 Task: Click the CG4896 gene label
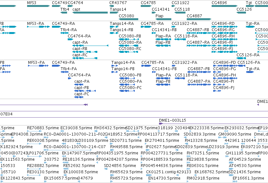point(219,3)
